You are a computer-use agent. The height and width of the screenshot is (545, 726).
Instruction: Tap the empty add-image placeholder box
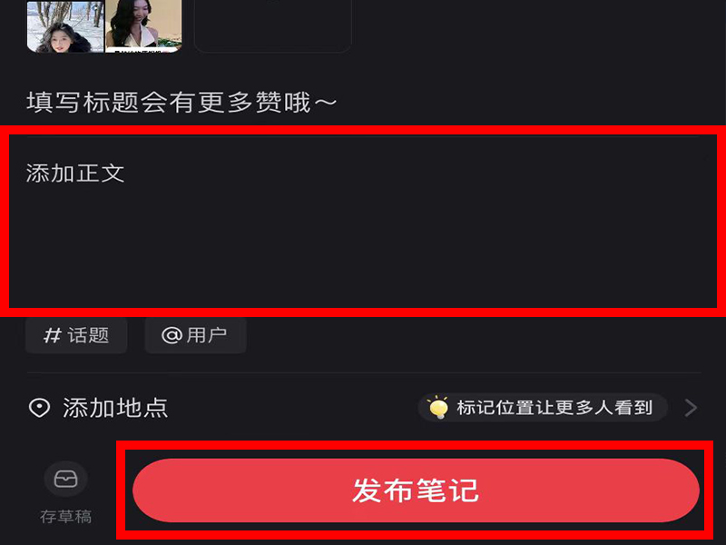click(273, 26)
